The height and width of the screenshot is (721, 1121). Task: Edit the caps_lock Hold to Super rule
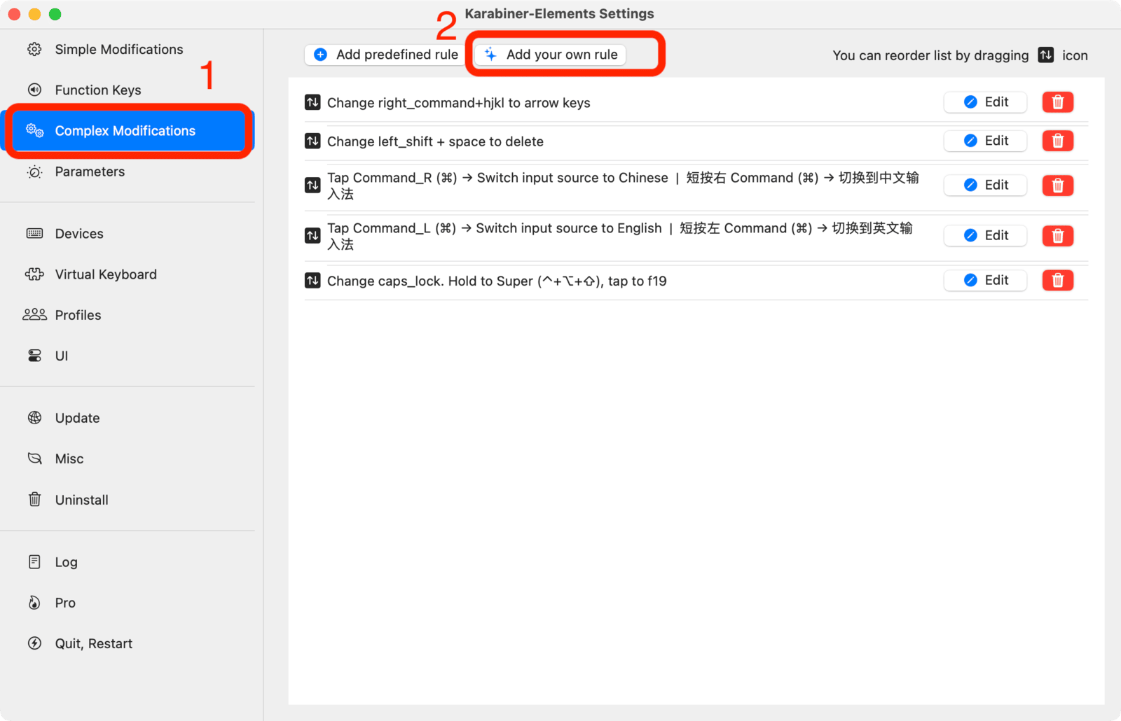(985, 281)
